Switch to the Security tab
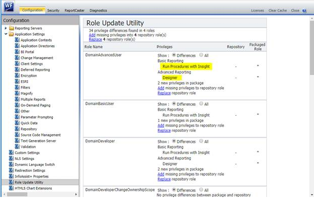This screenshot has height=198, width=314. pos(53,11)
